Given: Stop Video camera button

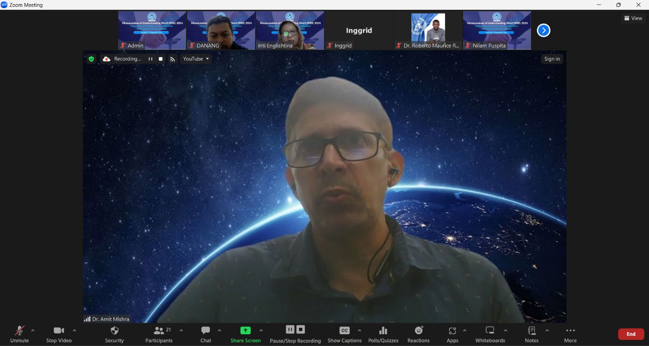Looking at the screenshot, I should tap(59, 335).
